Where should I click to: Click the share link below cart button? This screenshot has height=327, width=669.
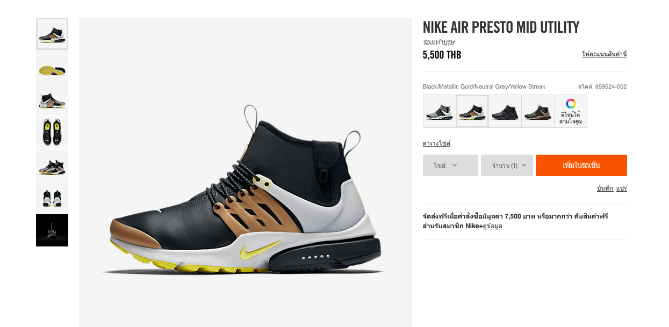pos(622,188)
